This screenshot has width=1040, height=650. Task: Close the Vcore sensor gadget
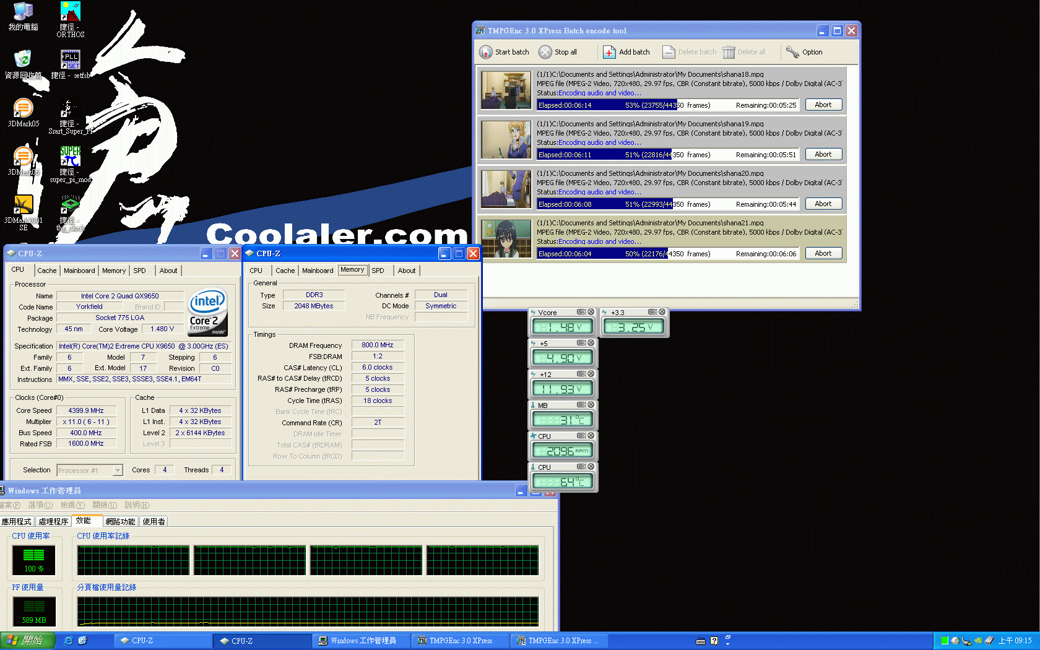[x=591, y=312]
